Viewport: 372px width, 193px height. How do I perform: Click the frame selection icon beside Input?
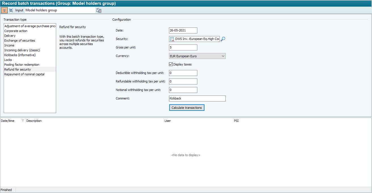tap(11, 10)
